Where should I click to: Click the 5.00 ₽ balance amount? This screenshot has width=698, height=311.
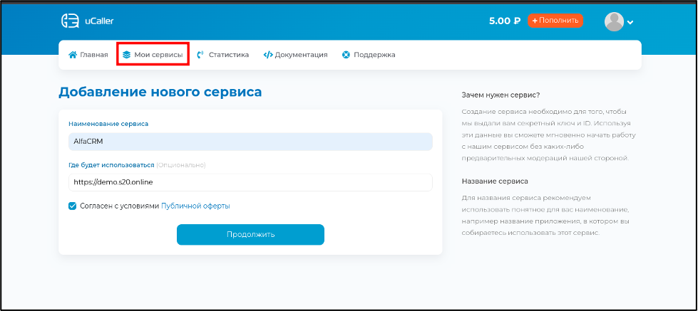(x=505, y=21)
